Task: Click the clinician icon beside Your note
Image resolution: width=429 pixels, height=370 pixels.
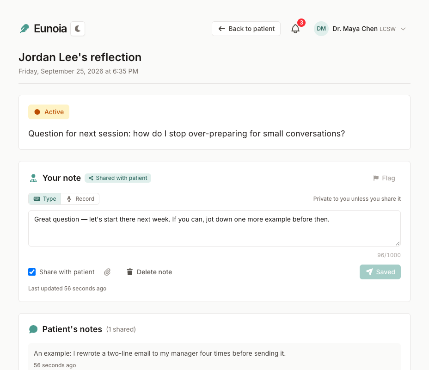Action: [33, 178]
